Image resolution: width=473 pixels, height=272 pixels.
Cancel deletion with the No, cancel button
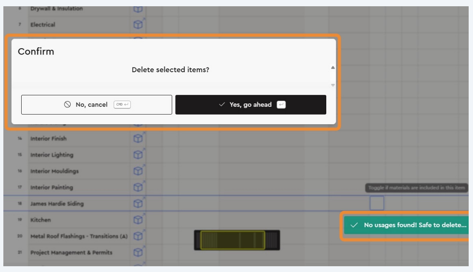coord(96,104)
